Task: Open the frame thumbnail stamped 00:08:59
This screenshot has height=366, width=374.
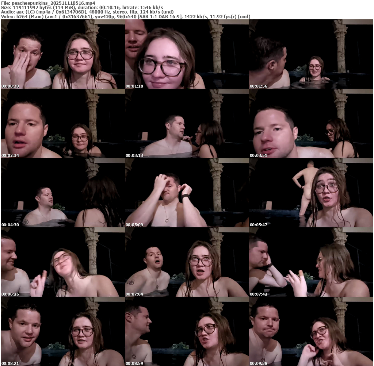Action: point(187,331)
